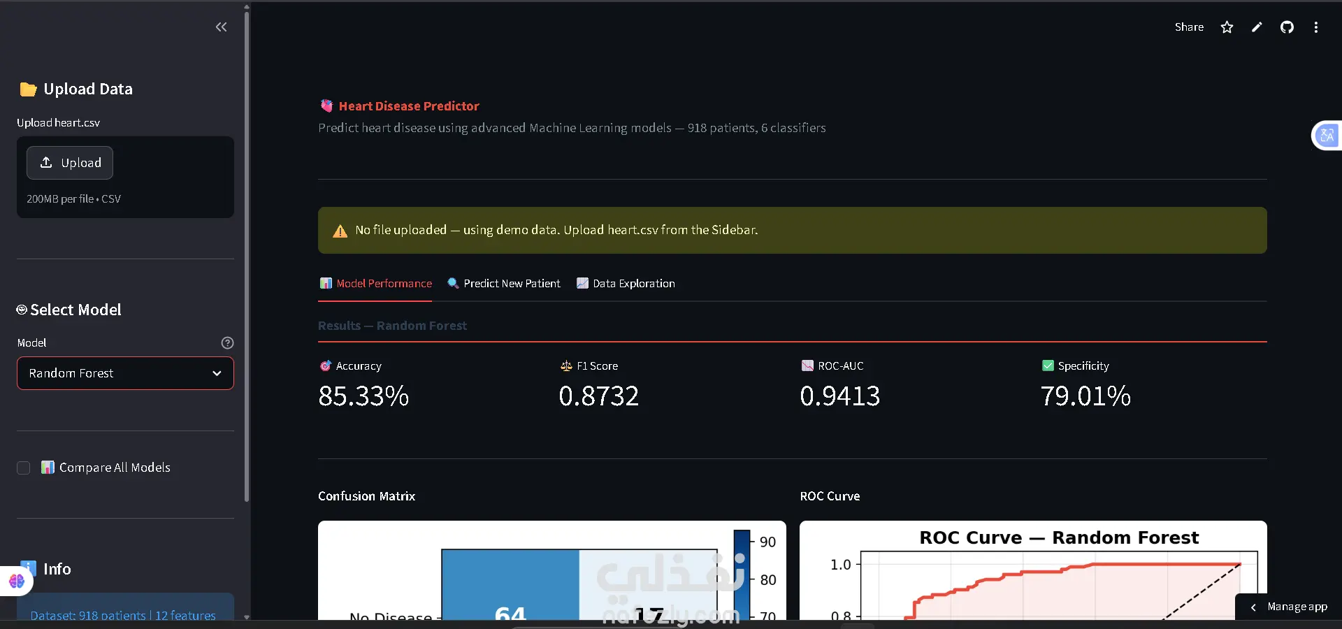
Task: Click the pencil edit icon
Action: (1257, 27)
